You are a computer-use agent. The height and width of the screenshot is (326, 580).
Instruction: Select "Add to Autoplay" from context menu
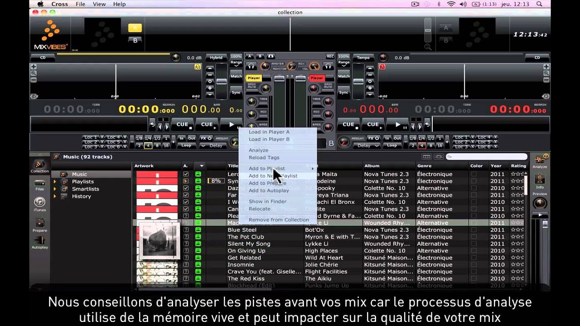pos(268,191)
